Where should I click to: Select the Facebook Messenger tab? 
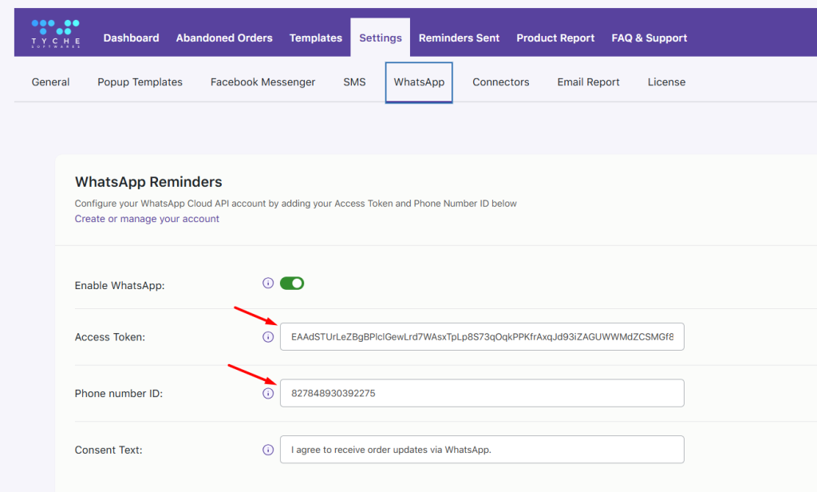[262, 81]
